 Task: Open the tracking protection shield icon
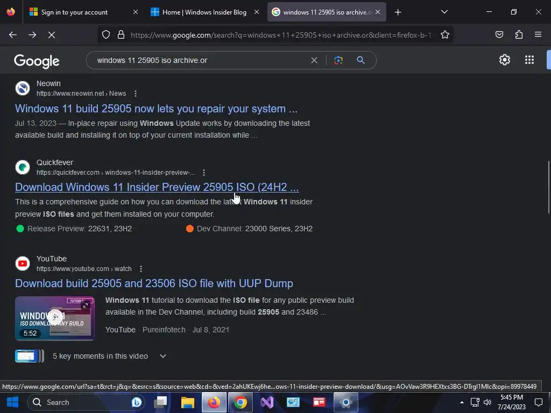pyautogui.click(x=106, y=35)
